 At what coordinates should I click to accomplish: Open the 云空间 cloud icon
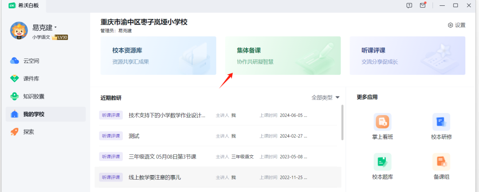tap(15, 61)
